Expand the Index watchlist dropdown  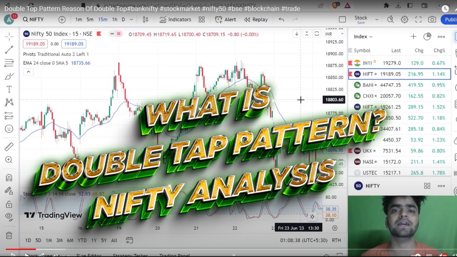[363, 36]
